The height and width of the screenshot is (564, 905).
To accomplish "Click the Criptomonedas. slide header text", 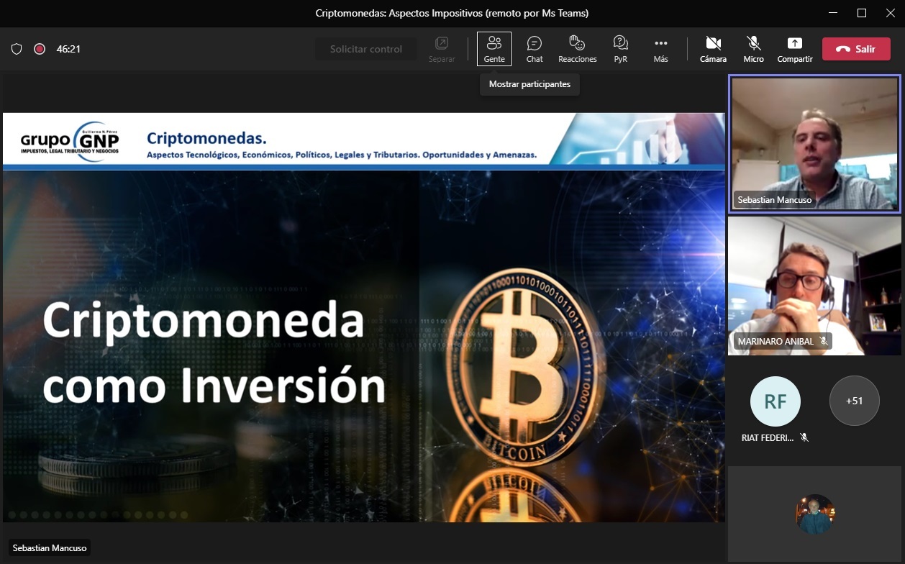I will (x=206, y=137).
